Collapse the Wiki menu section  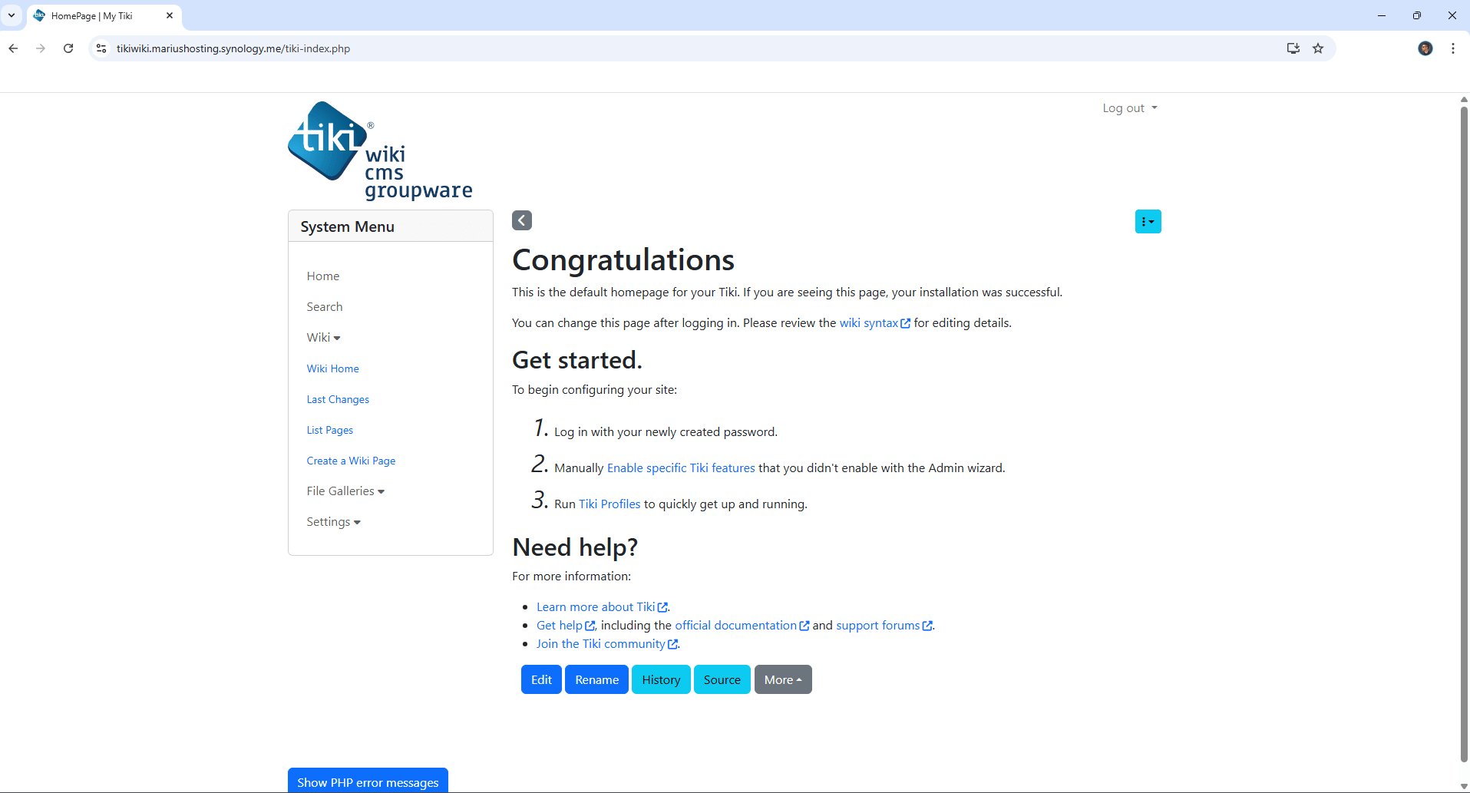click(x=323, y=338)
